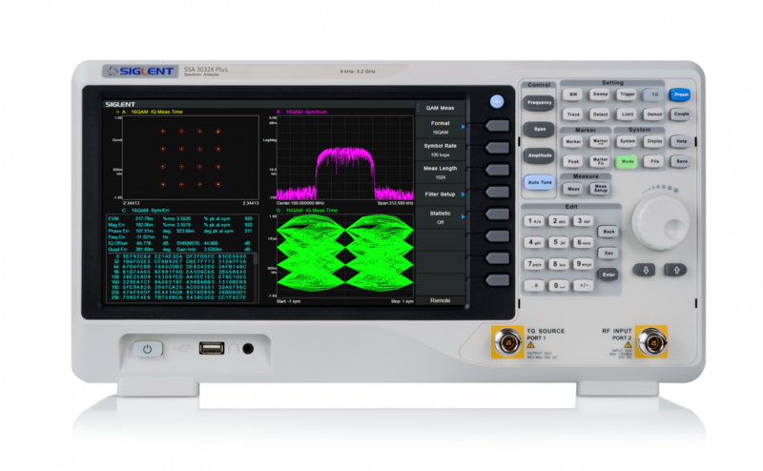Click the softkey beside the Format menu item

(x=497, y=126)
